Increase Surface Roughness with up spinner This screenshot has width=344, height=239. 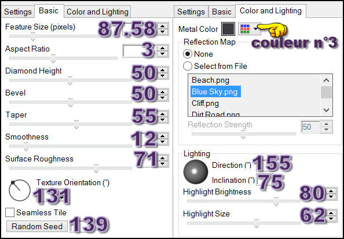point(162,158)
